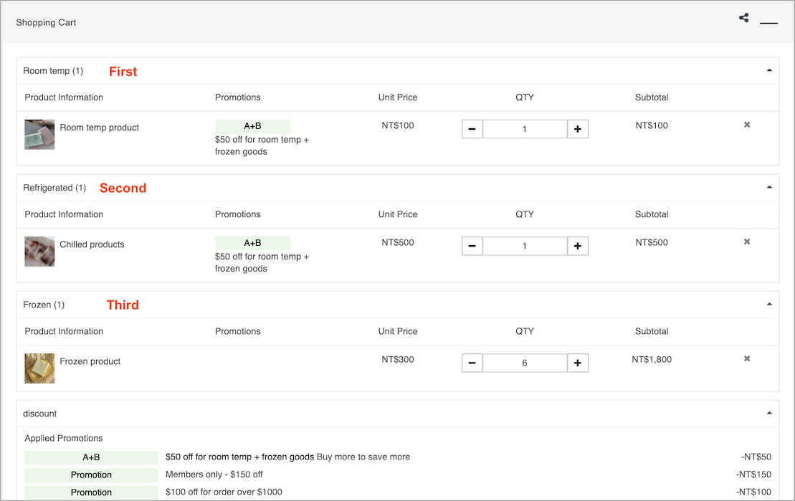Click the NT$300 unit price
Viewport: 795px width, 501px height.
(398, 360)
